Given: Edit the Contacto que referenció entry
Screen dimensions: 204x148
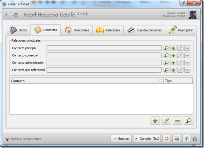Looking at the screenshot, I should click(x=180, y=70).
